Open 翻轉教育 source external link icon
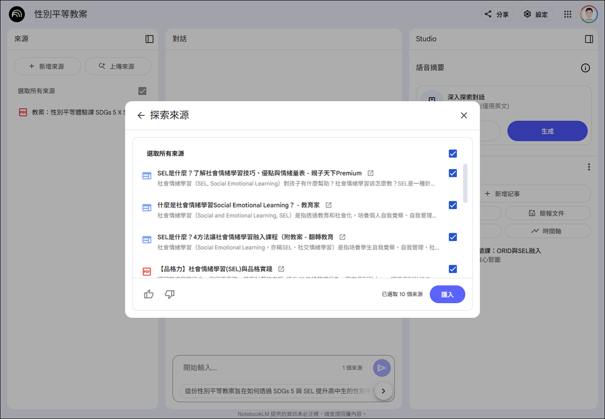605x419 pixels. pyautogui.click(x=342, y=237)
